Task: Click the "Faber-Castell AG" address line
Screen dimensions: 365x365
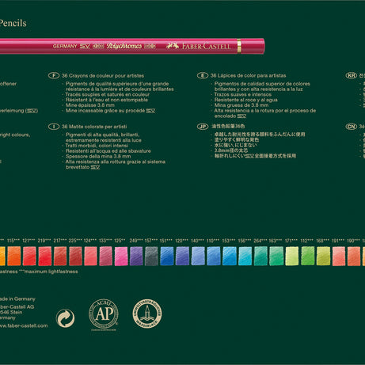Action: click(x=17, y=306)
